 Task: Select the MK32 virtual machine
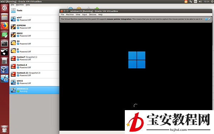tap(34, 35)
